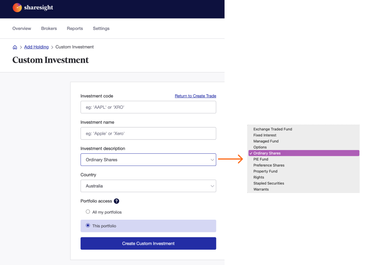Open the Settings section
Screen dimensions: 371x265
(101, 28)
